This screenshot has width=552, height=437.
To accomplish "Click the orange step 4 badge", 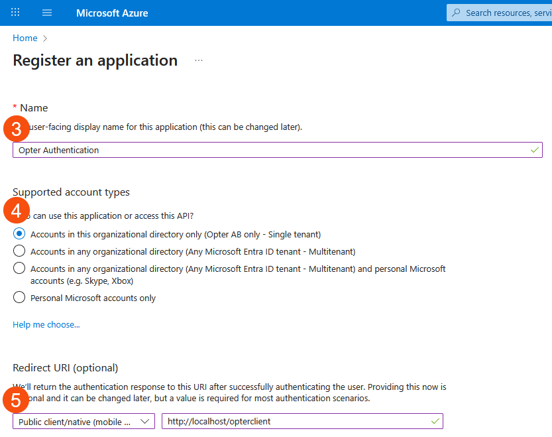I will click(17, 210).
